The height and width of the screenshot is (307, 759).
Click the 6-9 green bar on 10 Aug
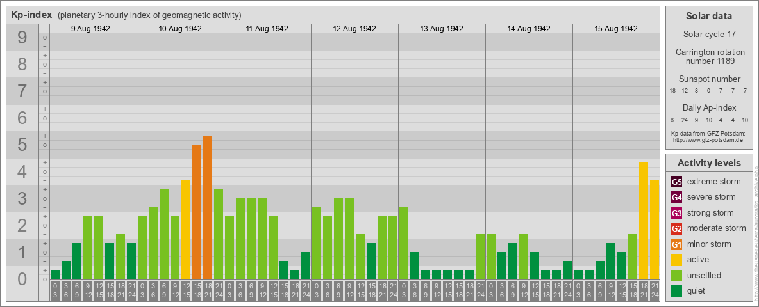pos(164,235)
